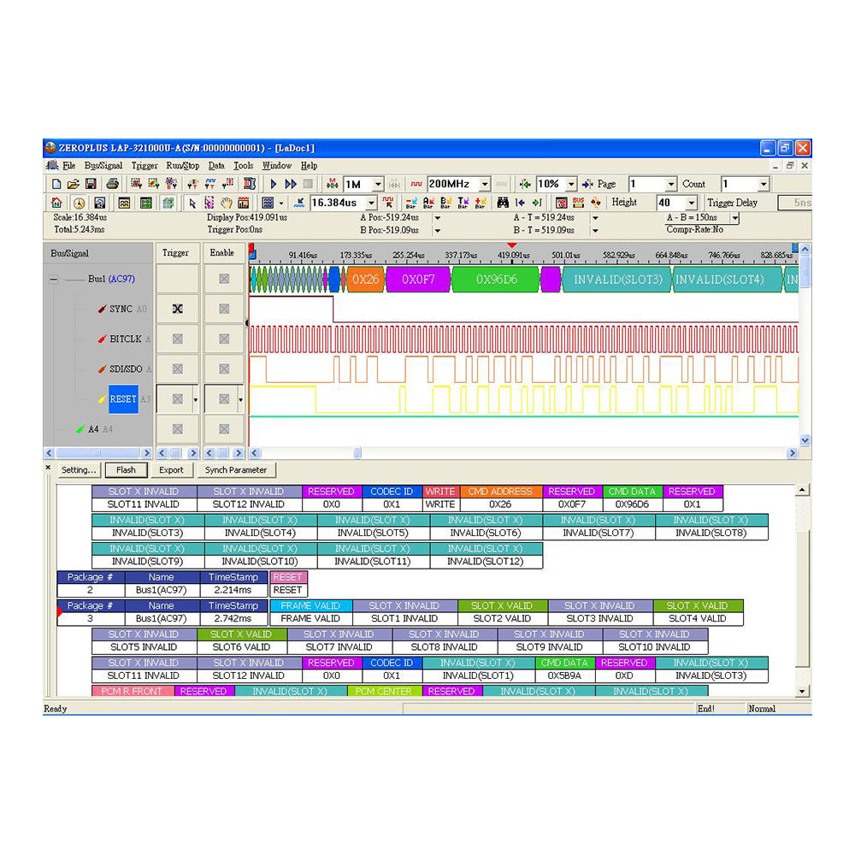The height and width of the screenshot is (855, 855).
Task: Click the Export button
Action: 171,470
